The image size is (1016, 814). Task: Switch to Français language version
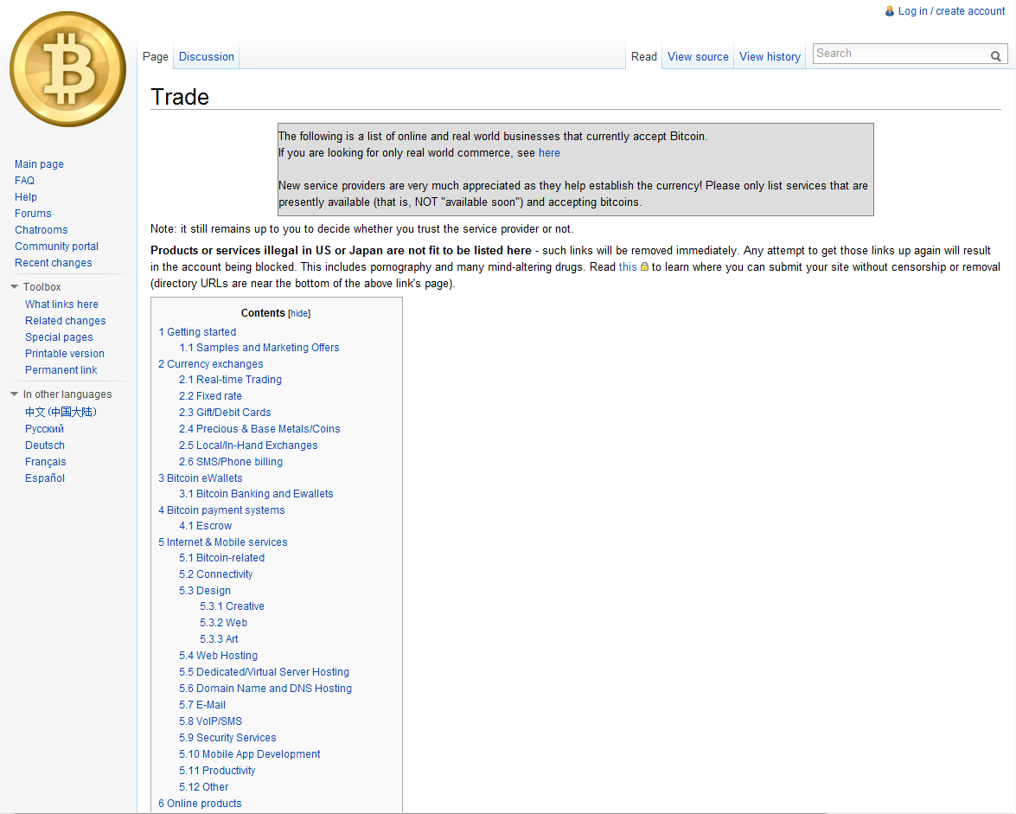(x=45, y=462)
